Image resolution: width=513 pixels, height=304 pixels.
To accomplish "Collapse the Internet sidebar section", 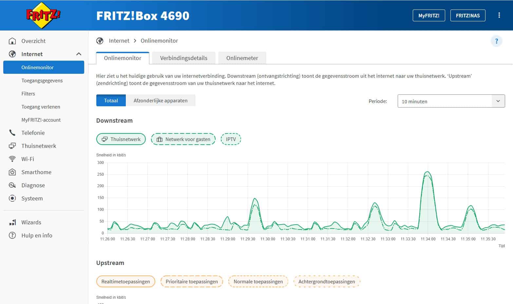I will click(79, 54).
